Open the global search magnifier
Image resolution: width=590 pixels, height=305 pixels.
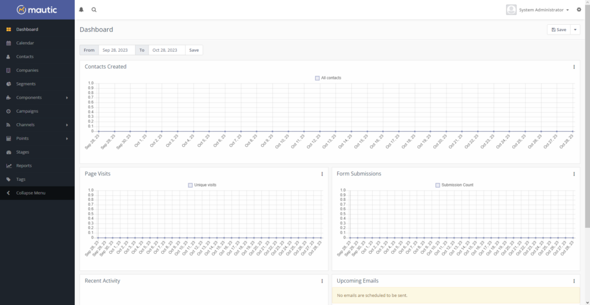coord(94,10)
